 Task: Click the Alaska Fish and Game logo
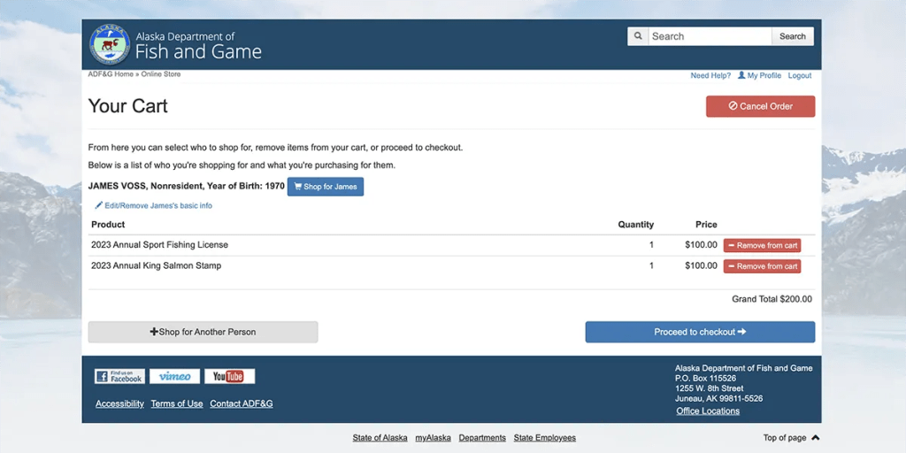pos(110,44)
